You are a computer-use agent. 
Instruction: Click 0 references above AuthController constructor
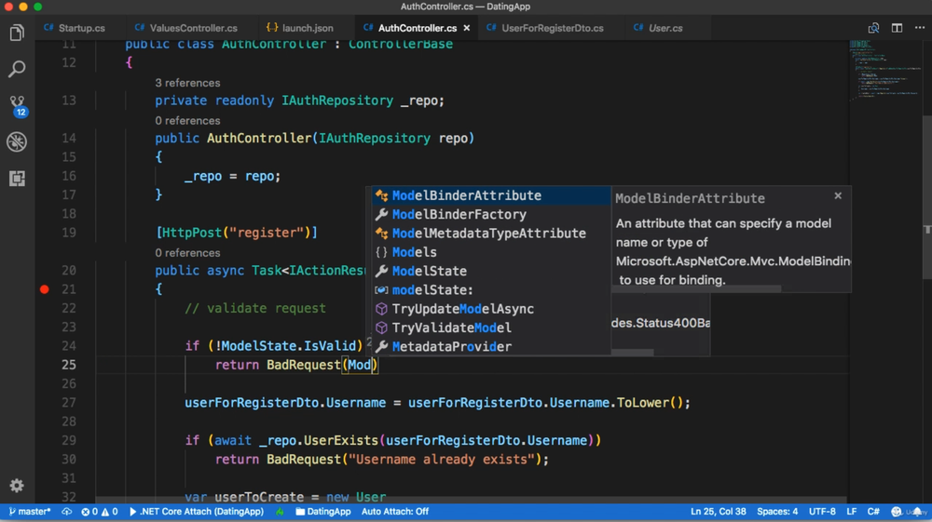tap(187, 121)
